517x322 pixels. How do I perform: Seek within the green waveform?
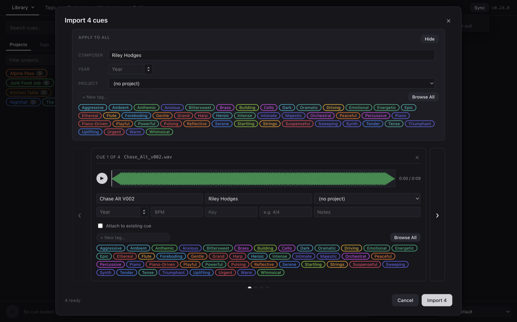[x=253, y=178]
